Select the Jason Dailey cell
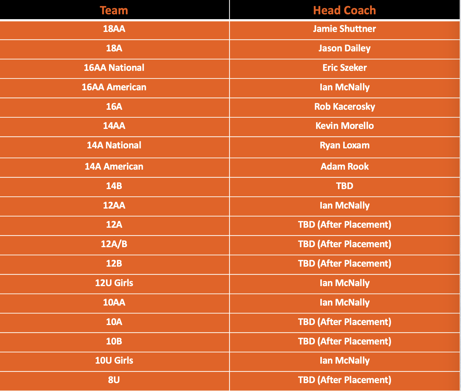 click(344, 48)
